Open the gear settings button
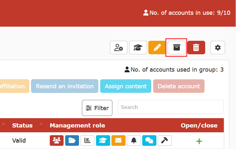Screen dimensions: 236x149 [x=218, y=48]
